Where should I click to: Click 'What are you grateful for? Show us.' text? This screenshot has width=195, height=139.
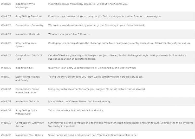click(69, 34)
